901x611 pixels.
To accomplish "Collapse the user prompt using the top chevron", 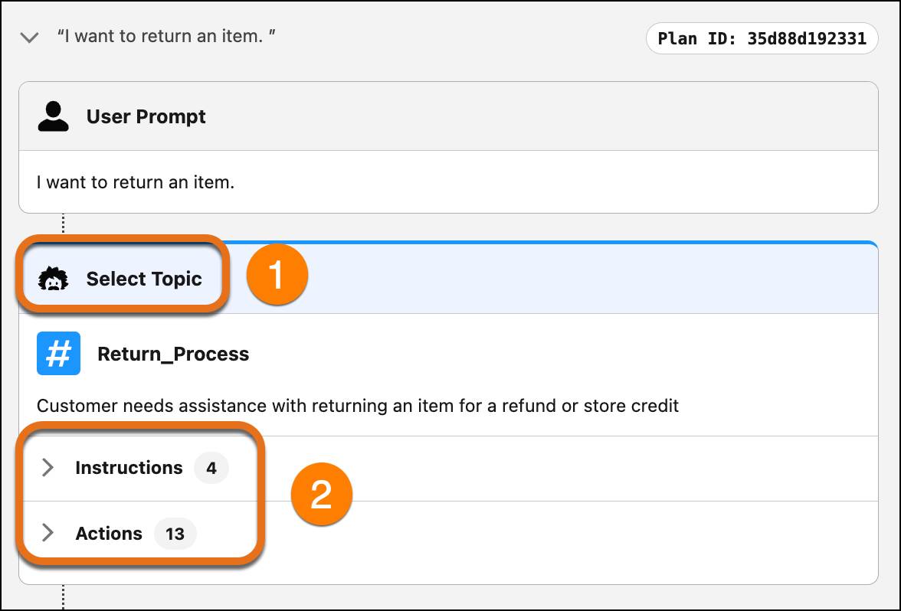I will point(28,36).
